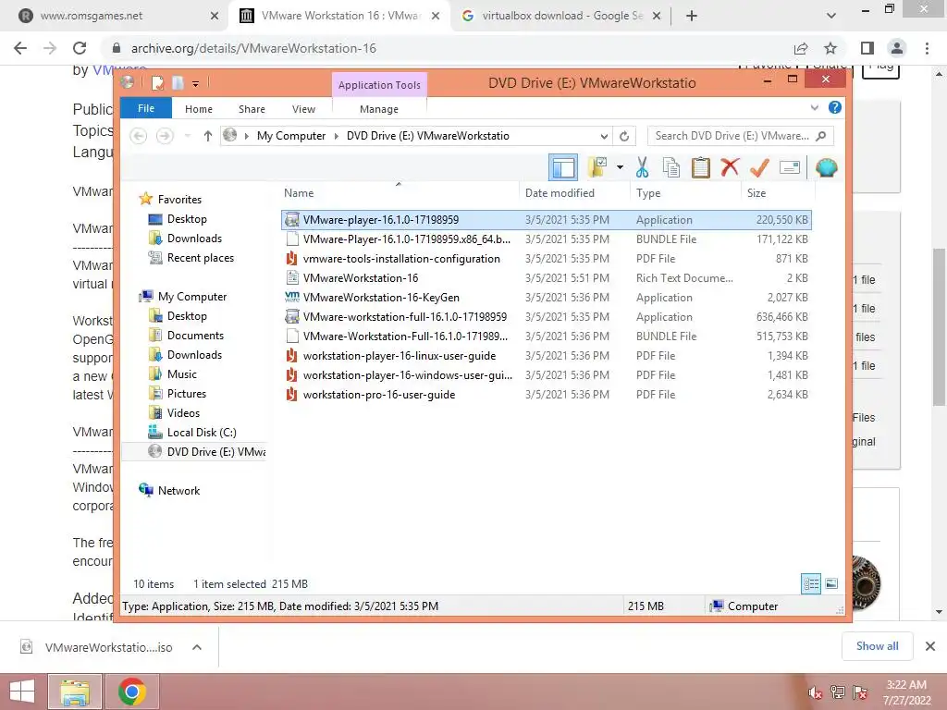Viewport: 947px width, 710px height.
Task: Click muted volume tray icon
Action: 815,692
